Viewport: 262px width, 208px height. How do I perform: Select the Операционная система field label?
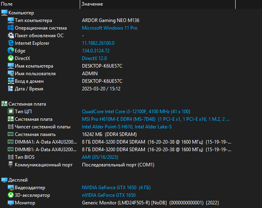point(41,28)
